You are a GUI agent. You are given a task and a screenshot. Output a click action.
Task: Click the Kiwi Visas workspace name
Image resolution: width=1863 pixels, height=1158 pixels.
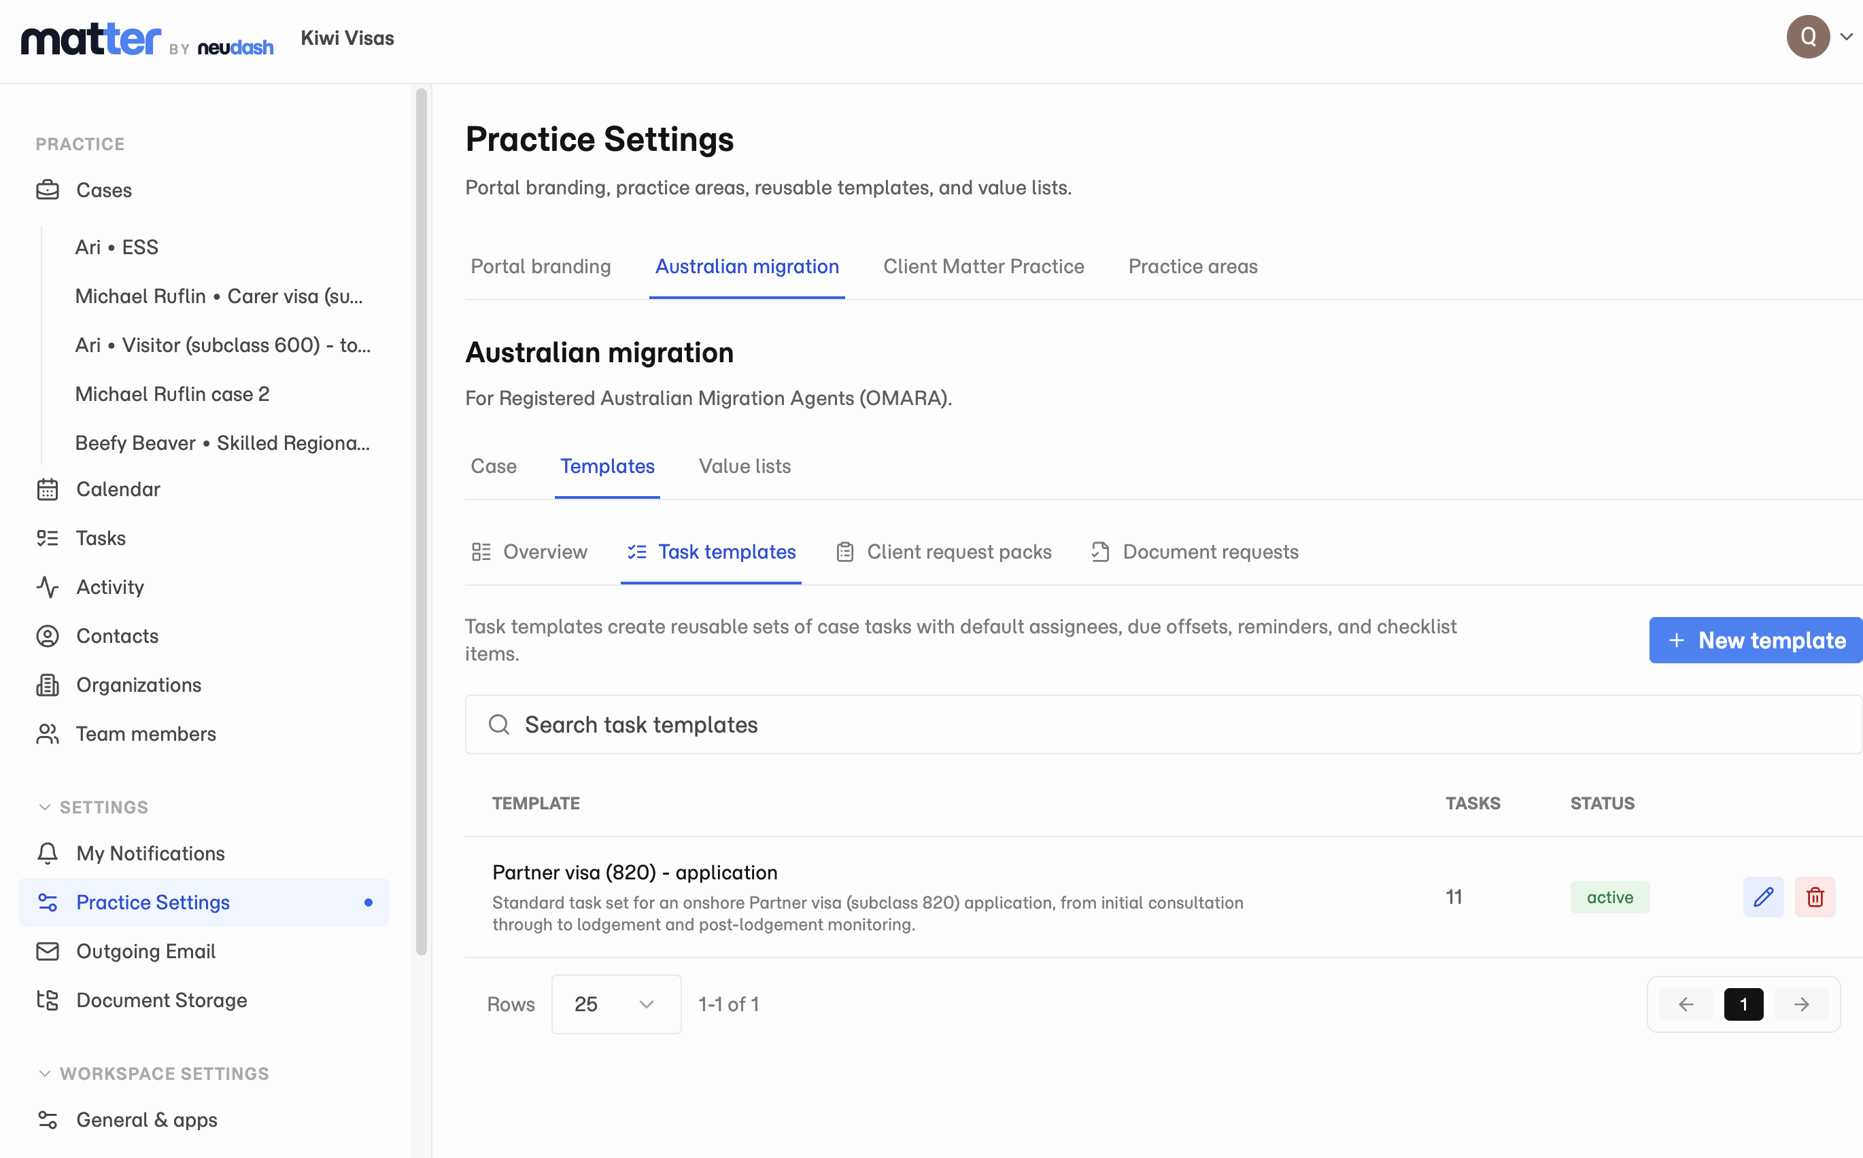pos(347,38)
